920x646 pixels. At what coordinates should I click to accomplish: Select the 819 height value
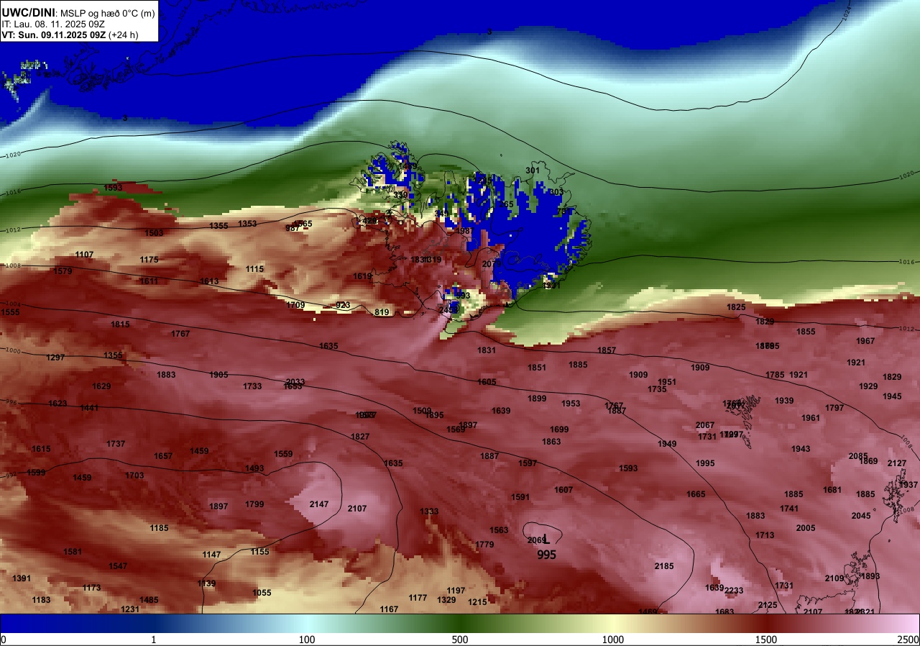pyautogui.click(x=382, y=312)
